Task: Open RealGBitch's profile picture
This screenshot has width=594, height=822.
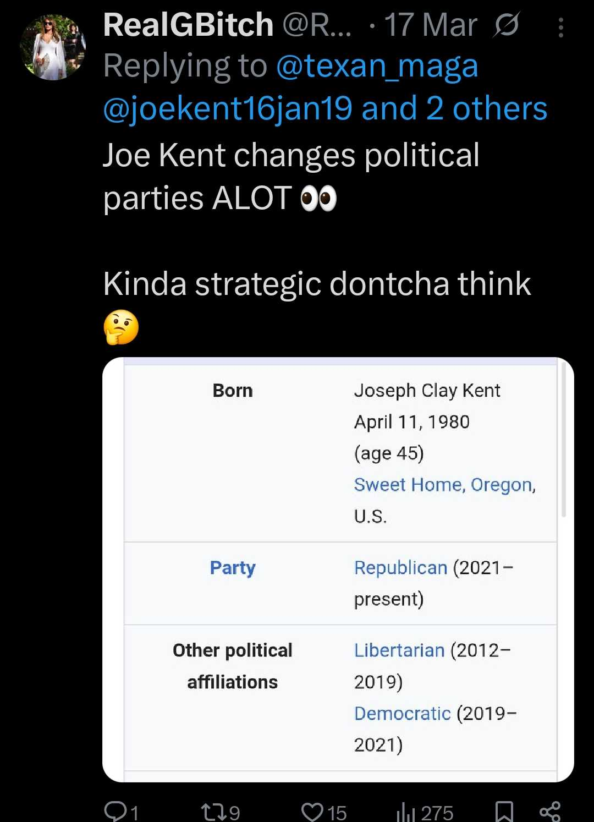Action: 53,48
